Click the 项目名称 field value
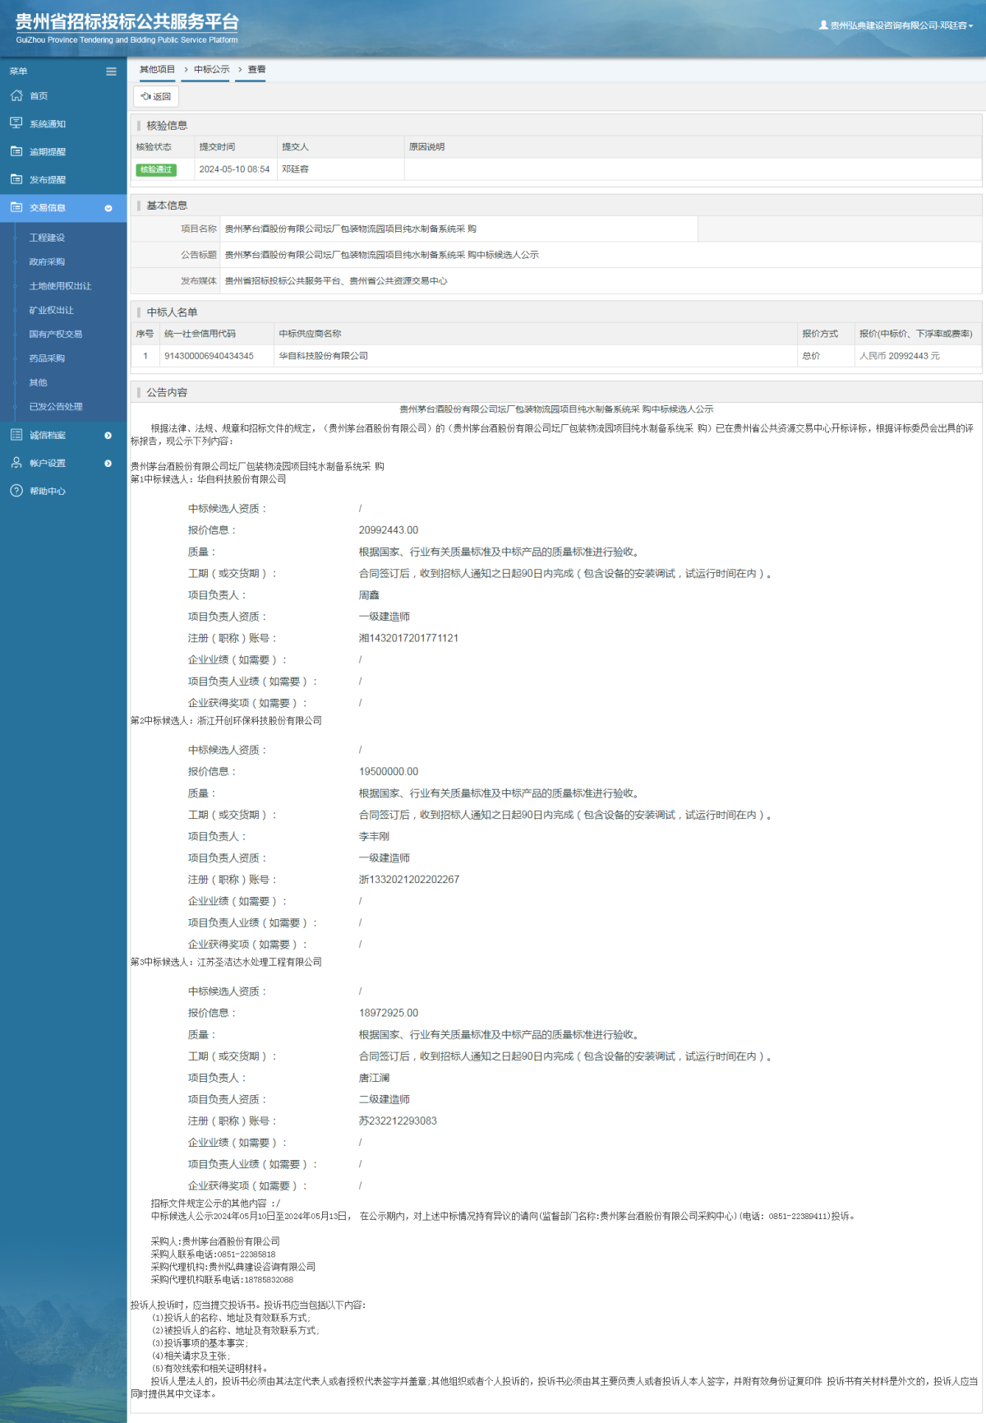The image size is (986, 1423). (351, 229)
